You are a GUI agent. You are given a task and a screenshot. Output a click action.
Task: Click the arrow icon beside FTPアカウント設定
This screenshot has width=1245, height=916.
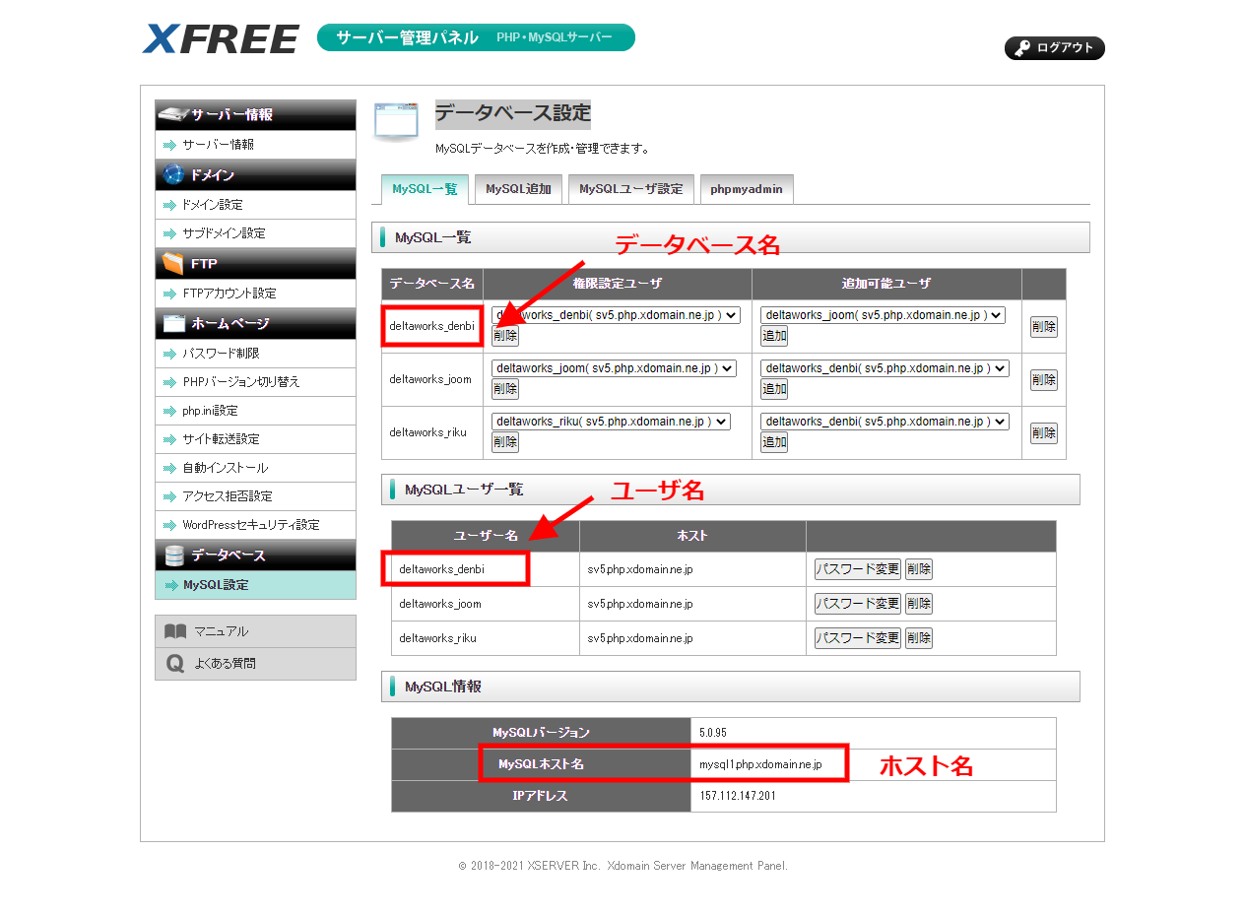(x=169, y=294)
